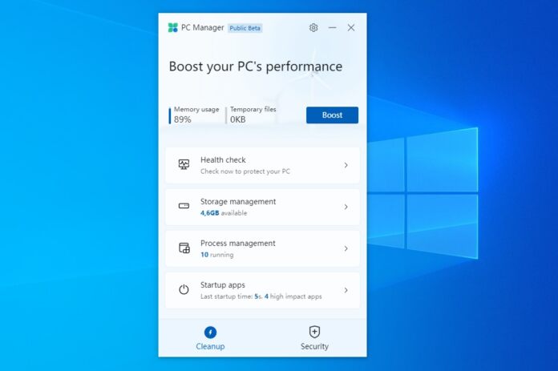Click the 'Last startup time' text line
The image size is (558, 371).
point(261,296)
